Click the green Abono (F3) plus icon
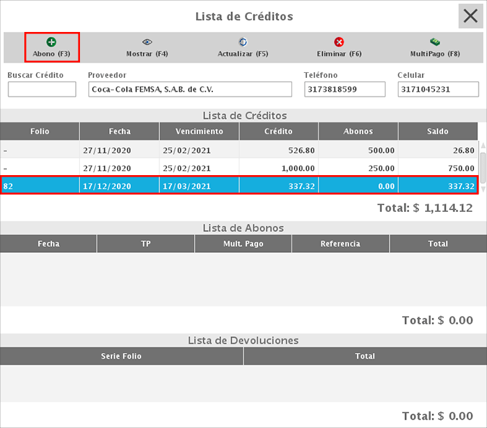487x428 pixels. point(51,42)
